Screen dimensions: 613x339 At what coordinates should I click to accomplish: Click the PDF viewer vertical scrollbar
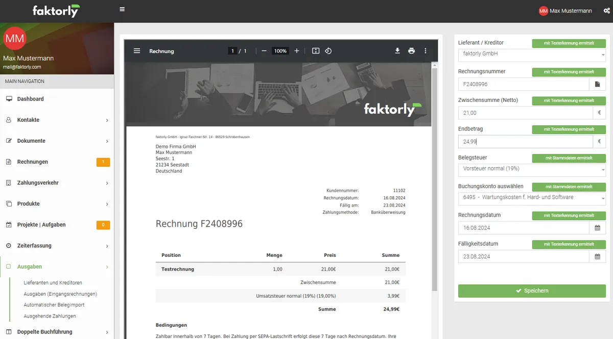tap(435, 178)
